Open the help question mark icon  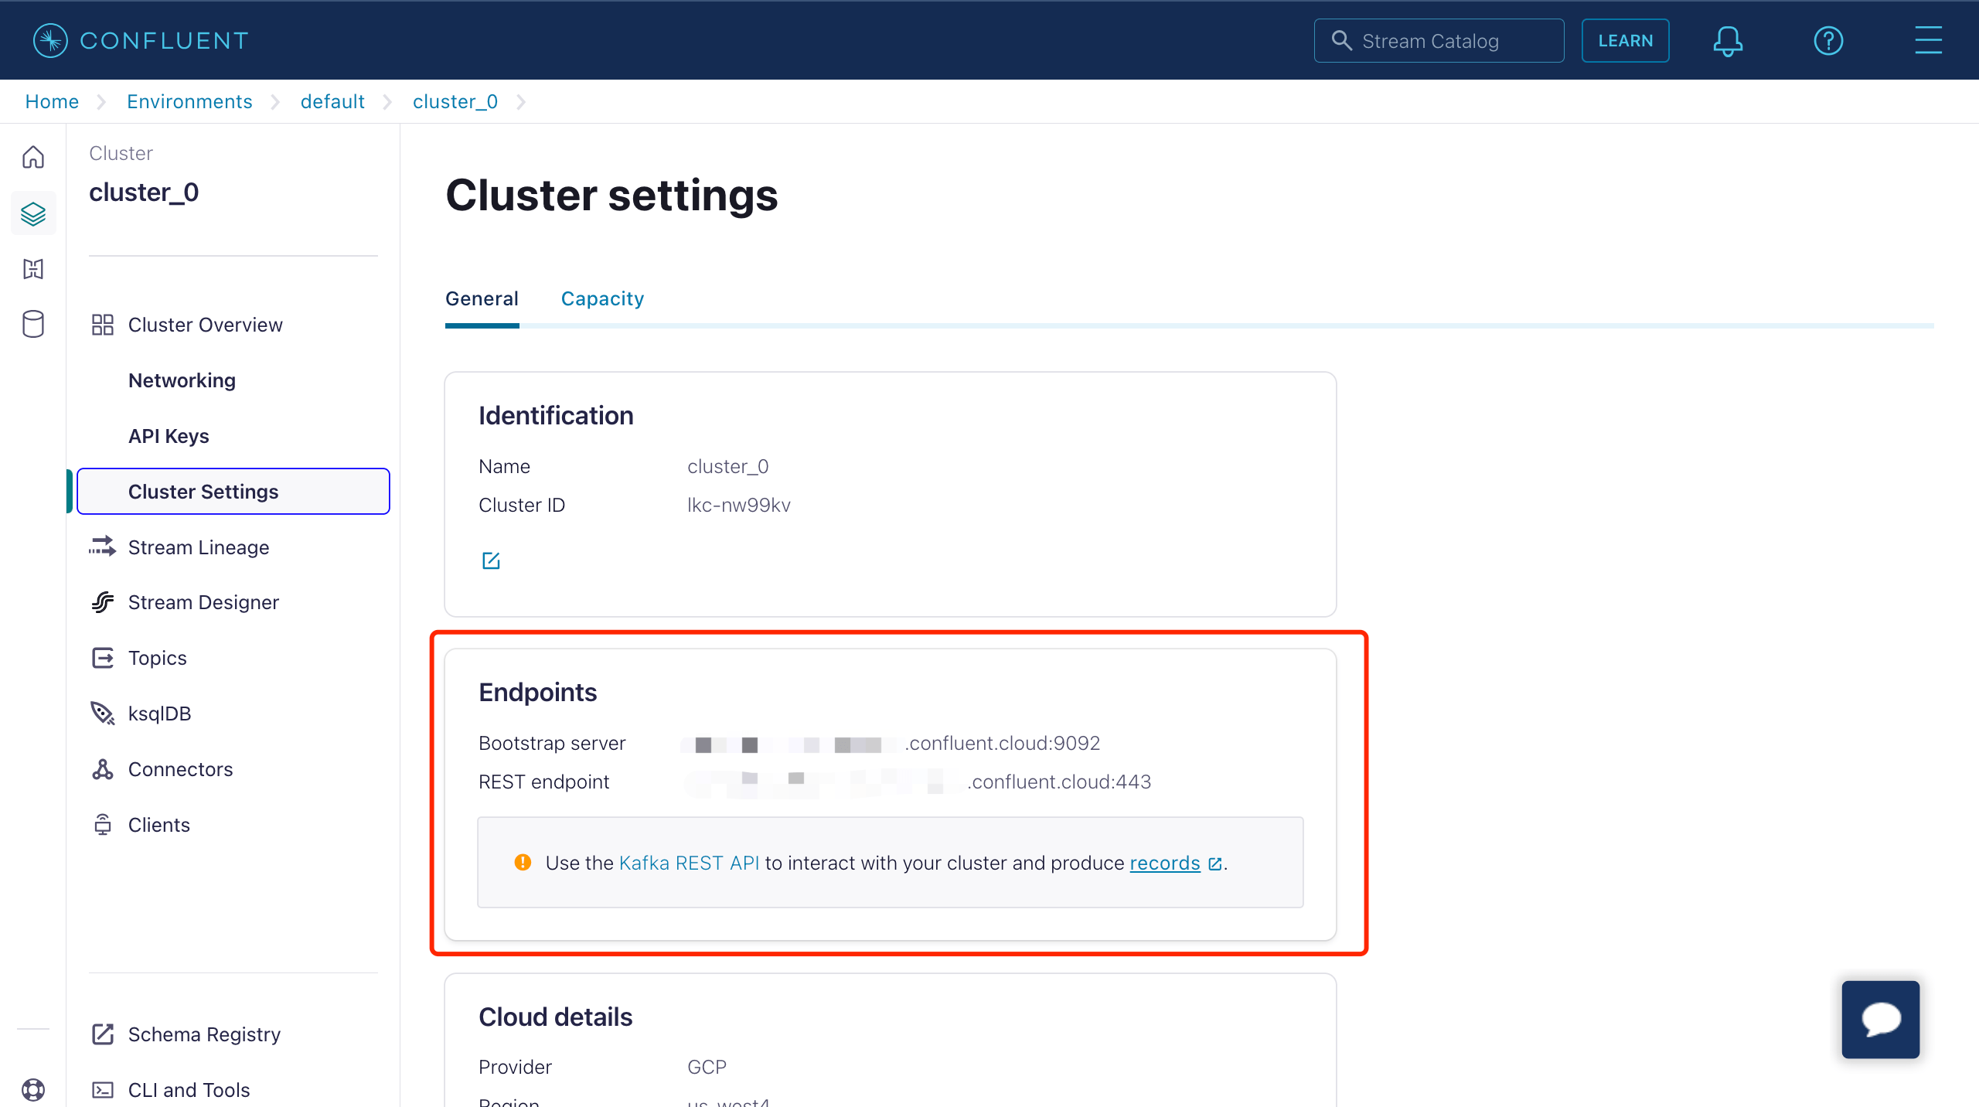pyautogui.click(x=1828, y=41)
